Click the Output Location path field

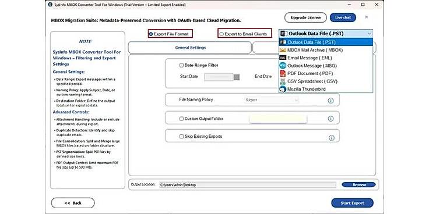[247, 185]
